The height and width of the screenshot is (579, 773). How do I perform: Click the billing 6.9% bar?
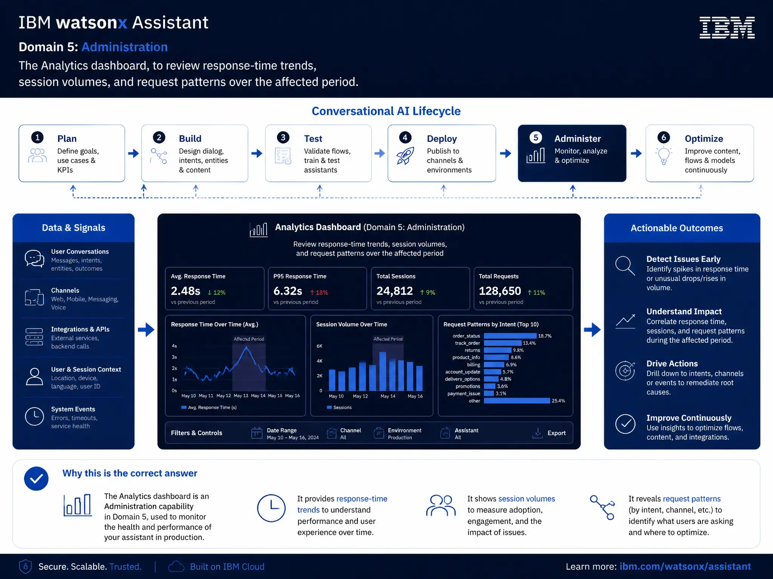(x=494, y=365)
